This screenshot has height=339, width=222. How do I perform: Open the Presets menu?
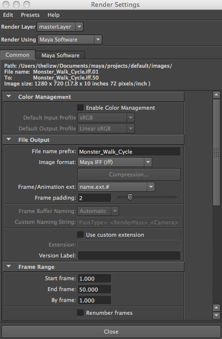[30, 15]
